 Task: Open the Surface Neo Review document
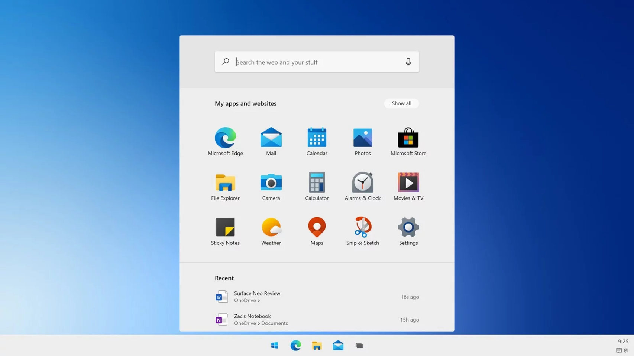[x=257, y=293]
